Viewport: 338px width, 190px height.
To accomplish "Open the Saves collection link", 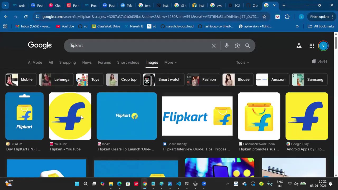I will (320, 61).
